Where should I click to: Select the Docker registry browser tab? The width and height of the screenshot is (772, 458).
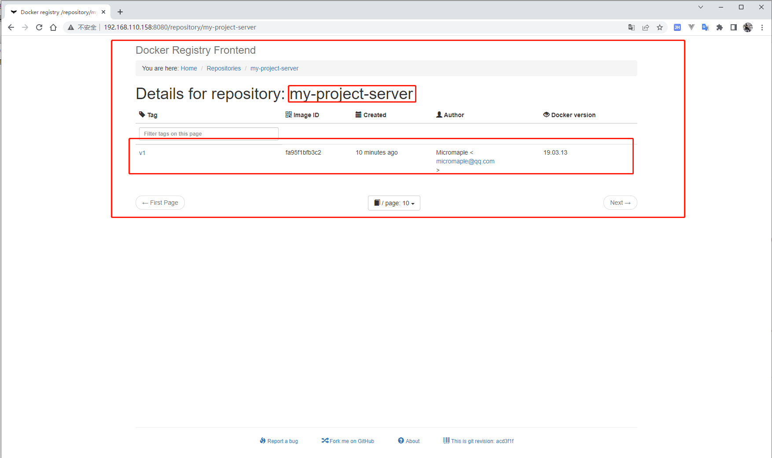click(x=57, y=12)
